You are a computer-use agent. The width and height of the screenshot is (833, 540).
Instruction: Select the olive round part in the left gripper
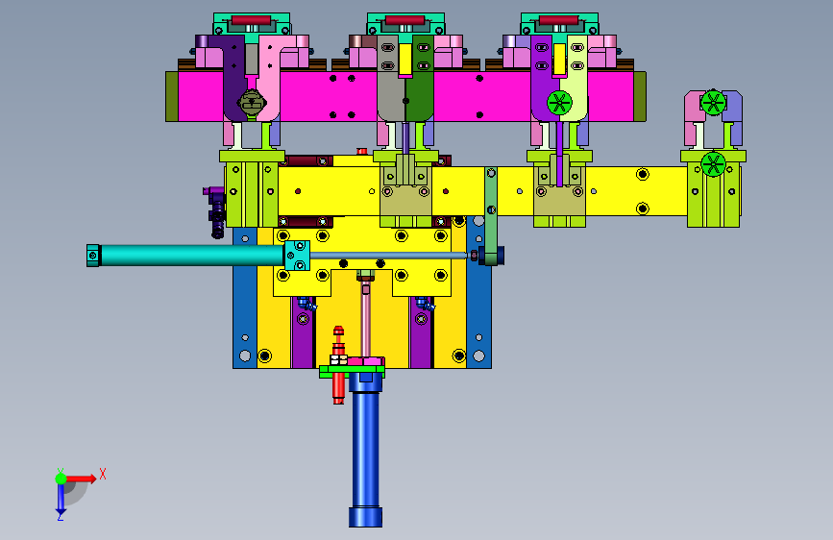(x=252, y=102)
